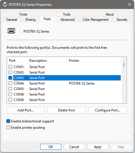
Task: Open the Tools tab
Action: tap(67, 14)
